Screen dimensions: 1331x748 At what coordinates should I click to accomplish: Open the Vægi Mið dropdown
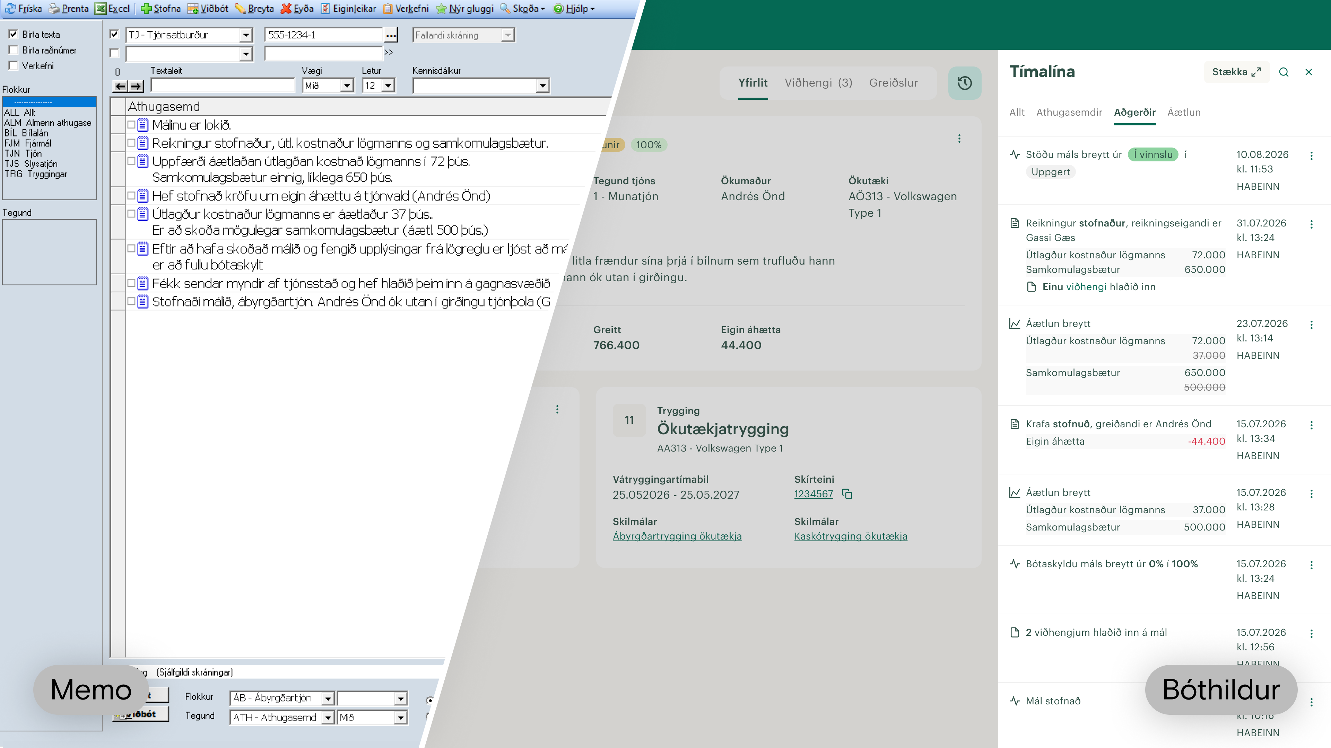click(347, 86)
